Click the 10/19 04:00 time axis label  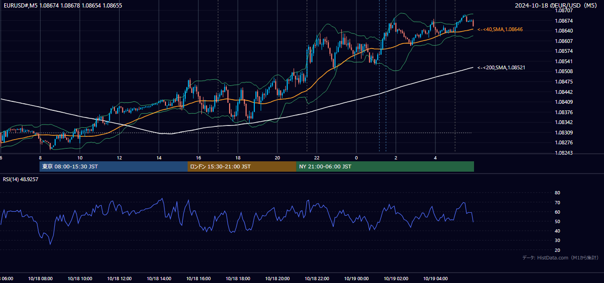click(435, 278)
